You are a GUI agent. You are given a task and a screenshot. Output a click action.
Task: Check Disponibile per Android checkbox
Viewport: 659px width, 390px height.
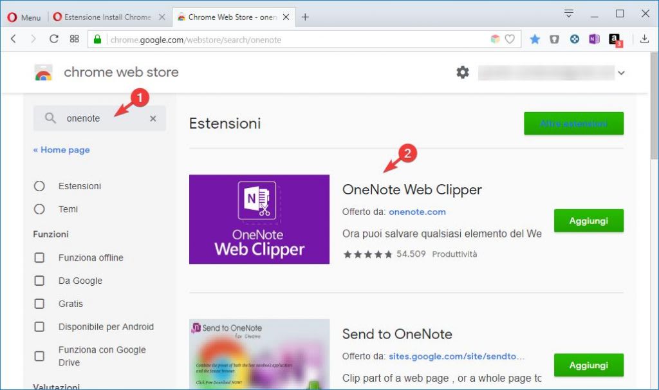(x=39, y=326)
